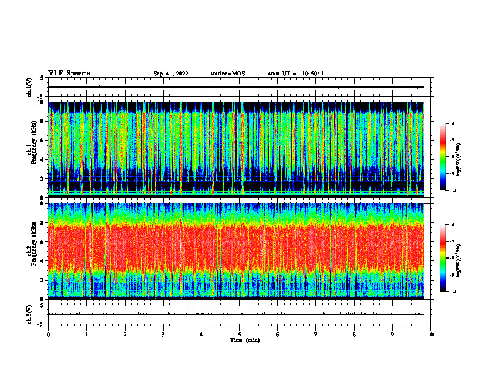Click the "station=MOS" header label

[228, 74]
